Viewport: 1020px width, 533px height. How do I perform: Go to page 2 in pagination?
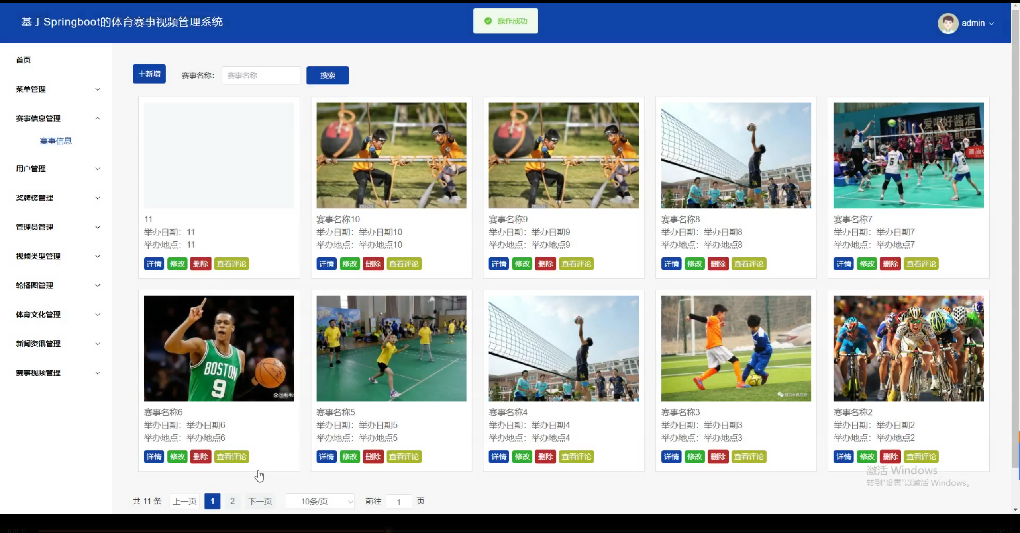point(233,501)
